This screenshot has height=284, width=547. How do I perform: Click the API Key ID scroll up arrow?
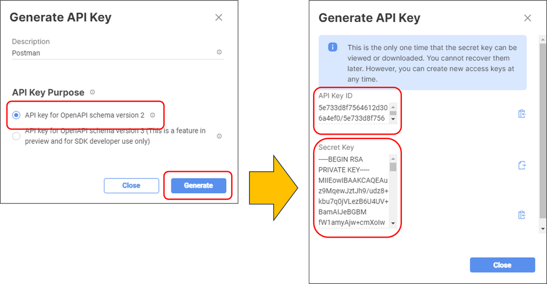click(x=393, y=107)
